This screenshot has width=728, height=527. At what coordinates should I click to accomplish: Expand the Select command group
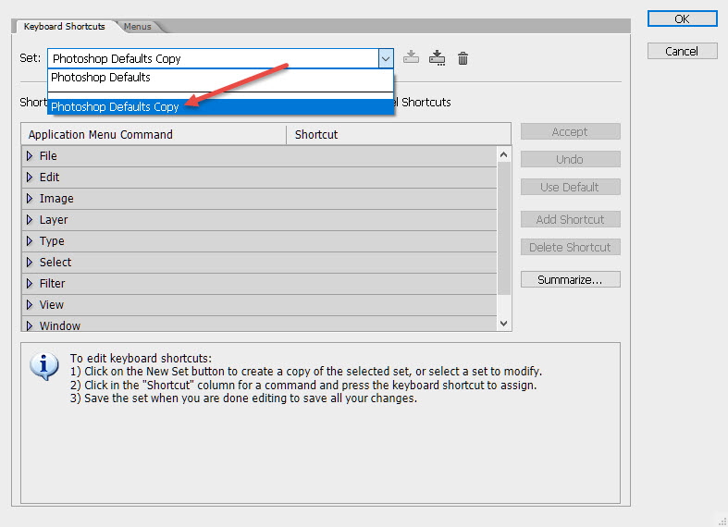tap(30, 263)
